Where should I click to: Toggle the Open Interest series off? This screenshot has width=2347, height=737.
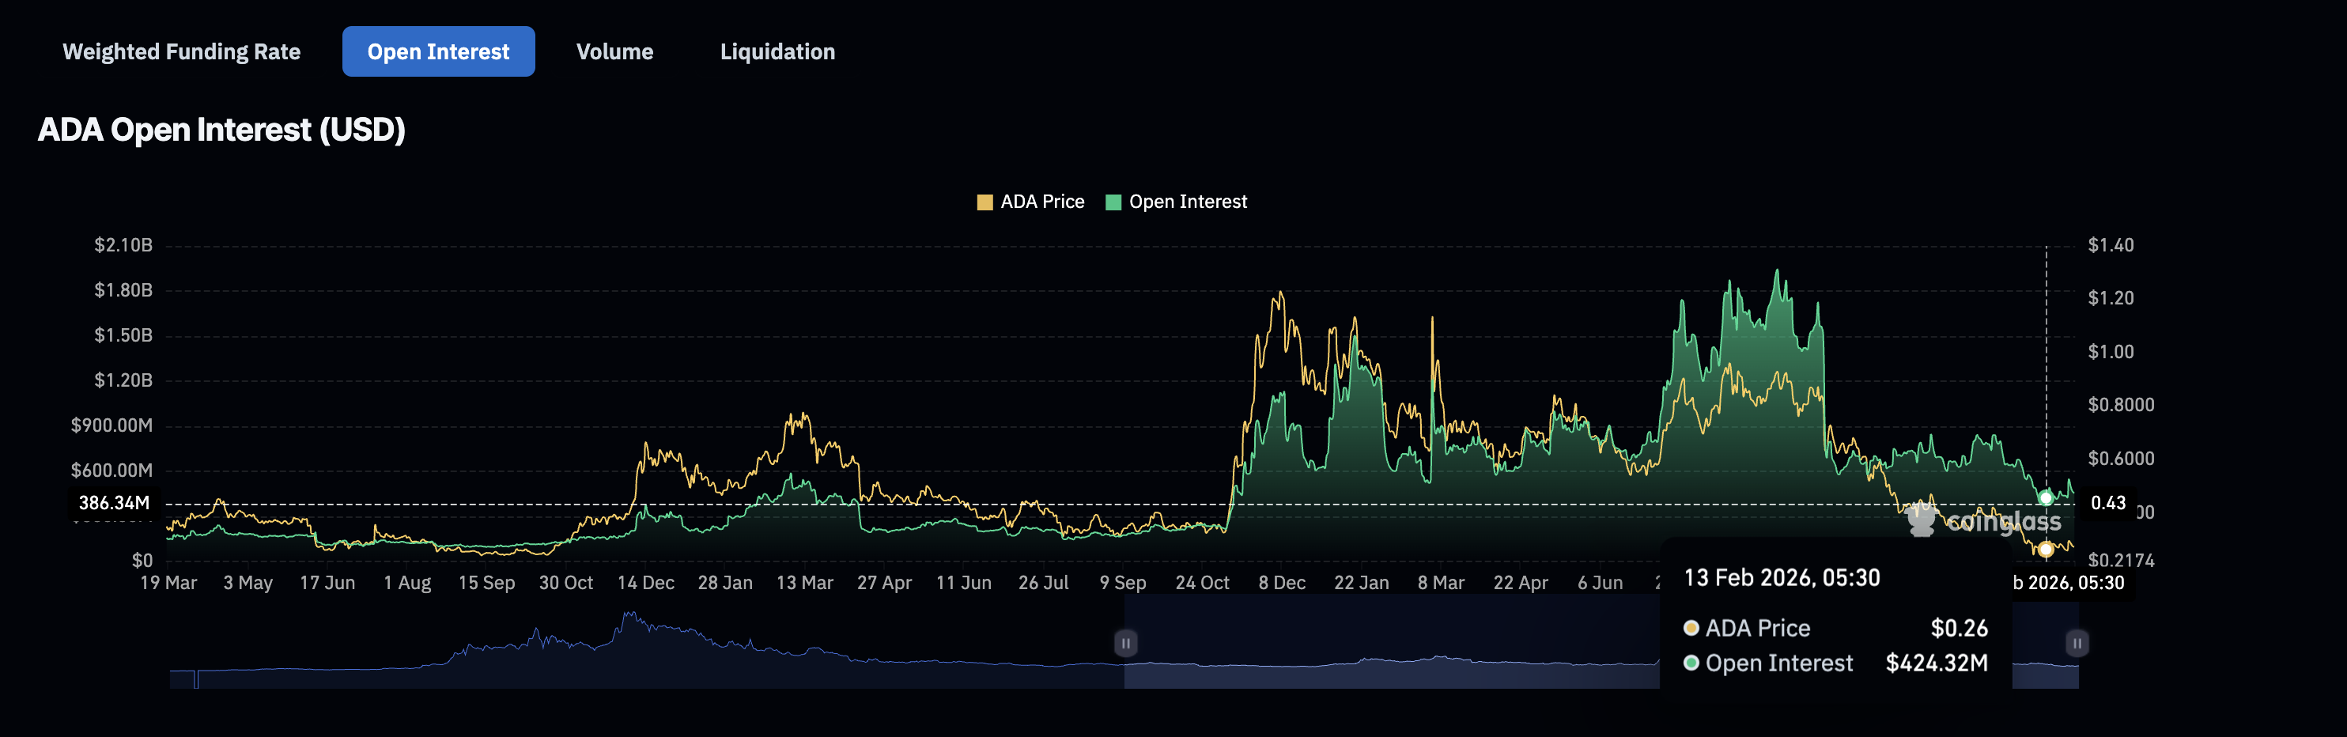(1187, 202)
